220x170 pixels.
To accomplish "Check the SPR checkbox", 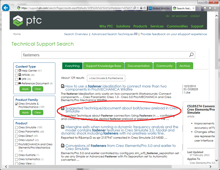I will (16, 79).
